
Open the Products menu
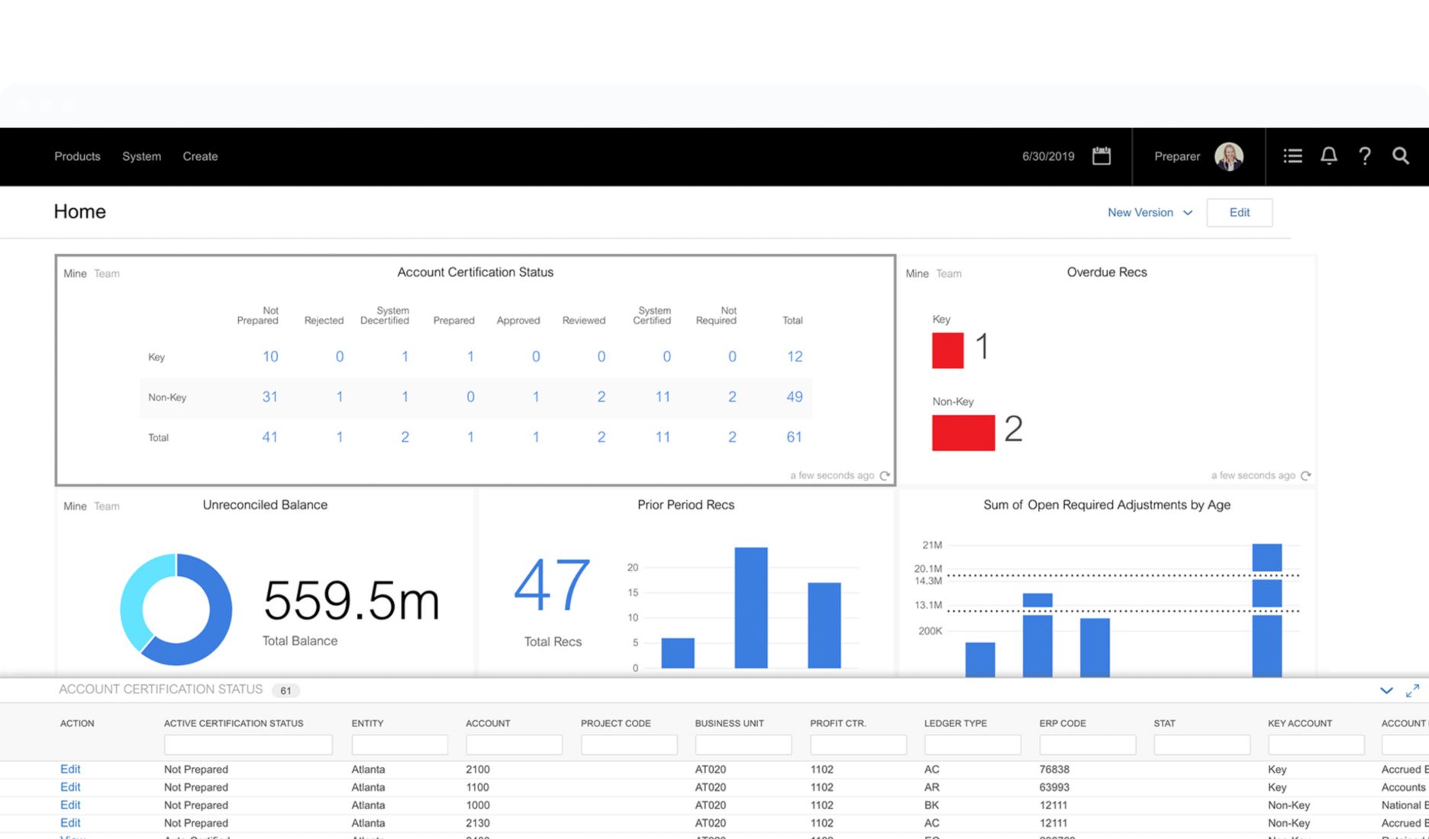click(77, 156)
